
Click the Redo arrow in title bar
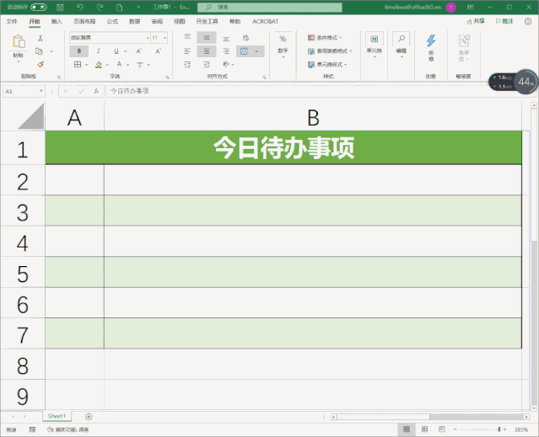click(100, 8)
